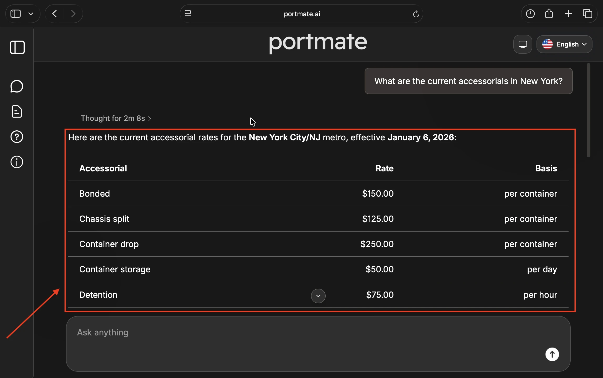Reload the portmate.ai page
Image resolution: width=603 pixels, height=378 pixels.
coord(416,14)
